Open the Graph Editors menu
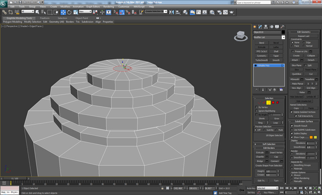The image size is (322, 195). point(93,7)
